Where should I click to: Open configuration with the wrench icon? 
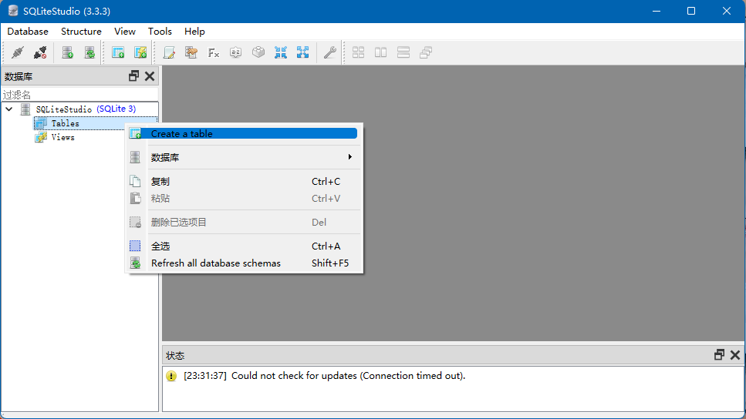pyautogui.click(x=329, y=52)
